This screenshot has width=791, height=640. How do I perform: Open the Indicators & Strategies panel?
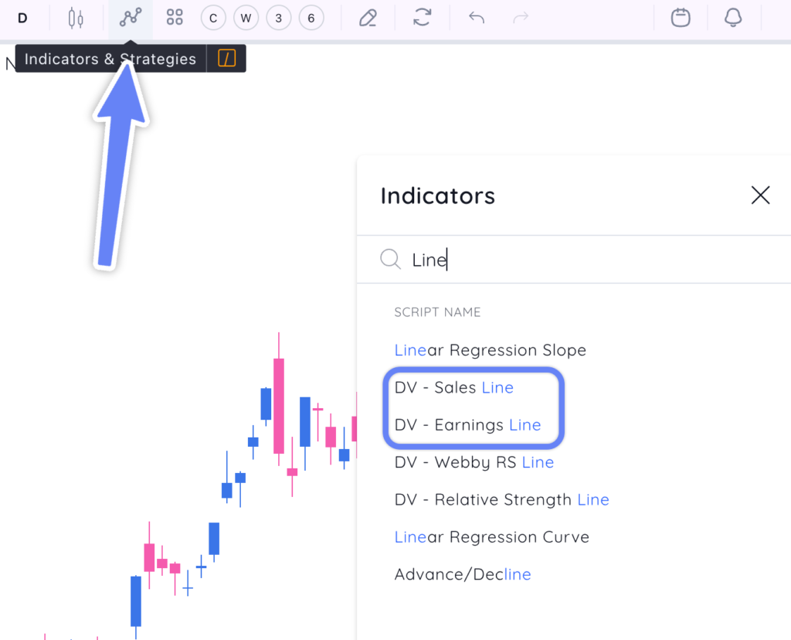click(130, 17)
